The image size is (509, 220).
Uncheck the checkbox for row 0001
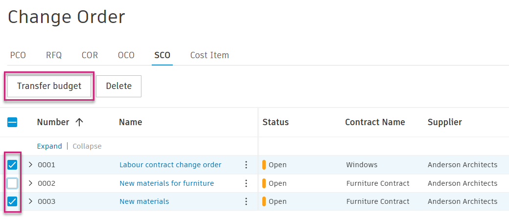pos(12,165)
